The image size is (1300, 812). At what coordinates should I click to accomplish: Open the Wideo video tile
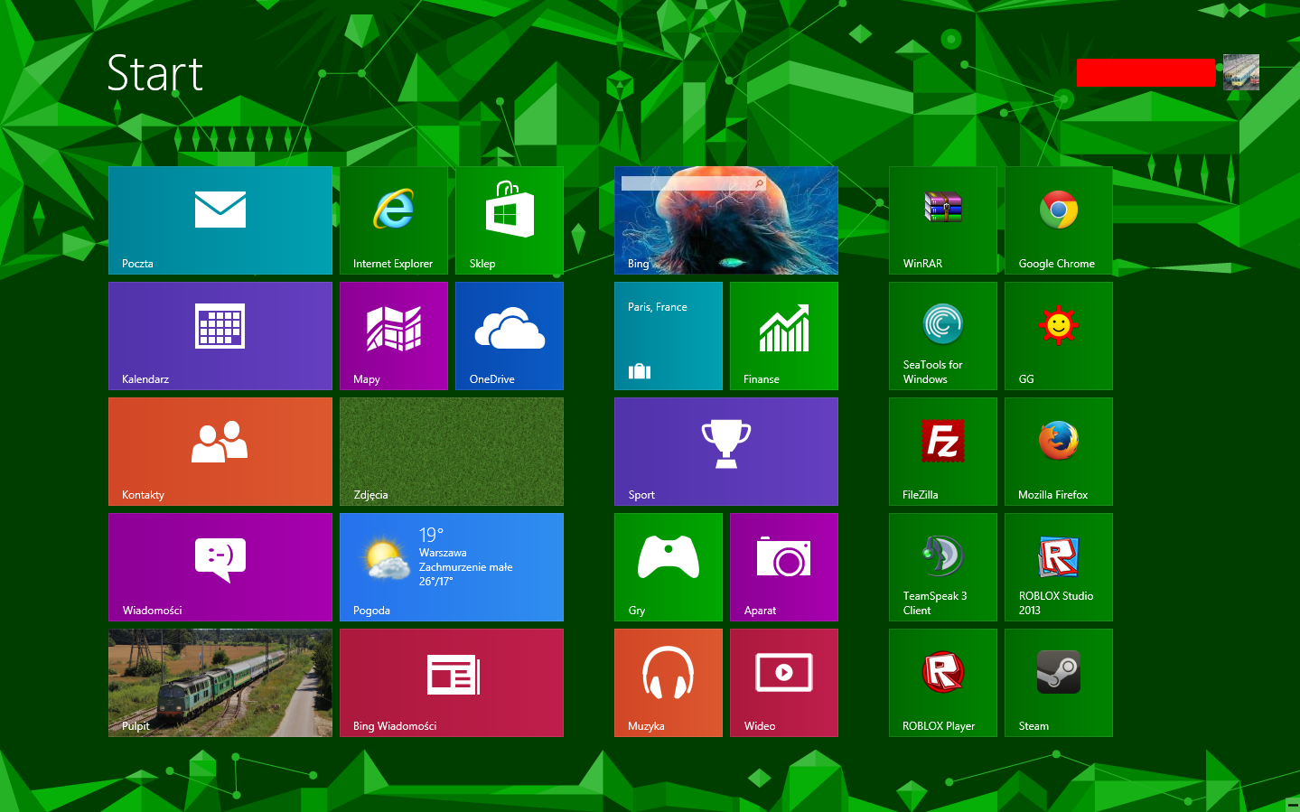[784, 683]
